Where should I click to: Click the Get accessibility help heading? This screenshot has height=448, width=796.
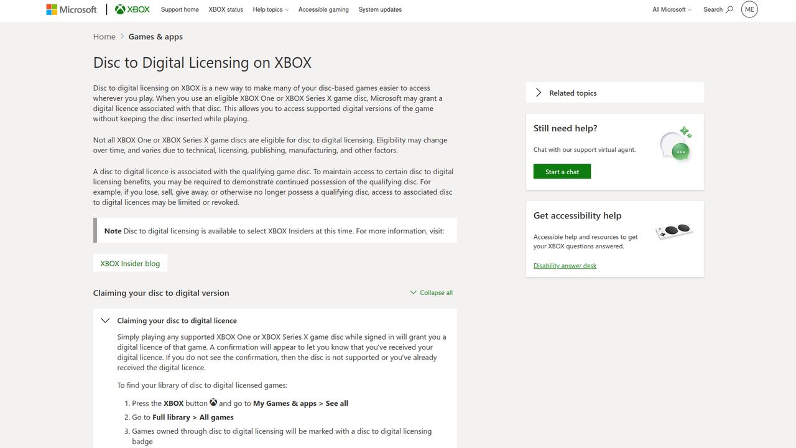click(x=577, y=215)
